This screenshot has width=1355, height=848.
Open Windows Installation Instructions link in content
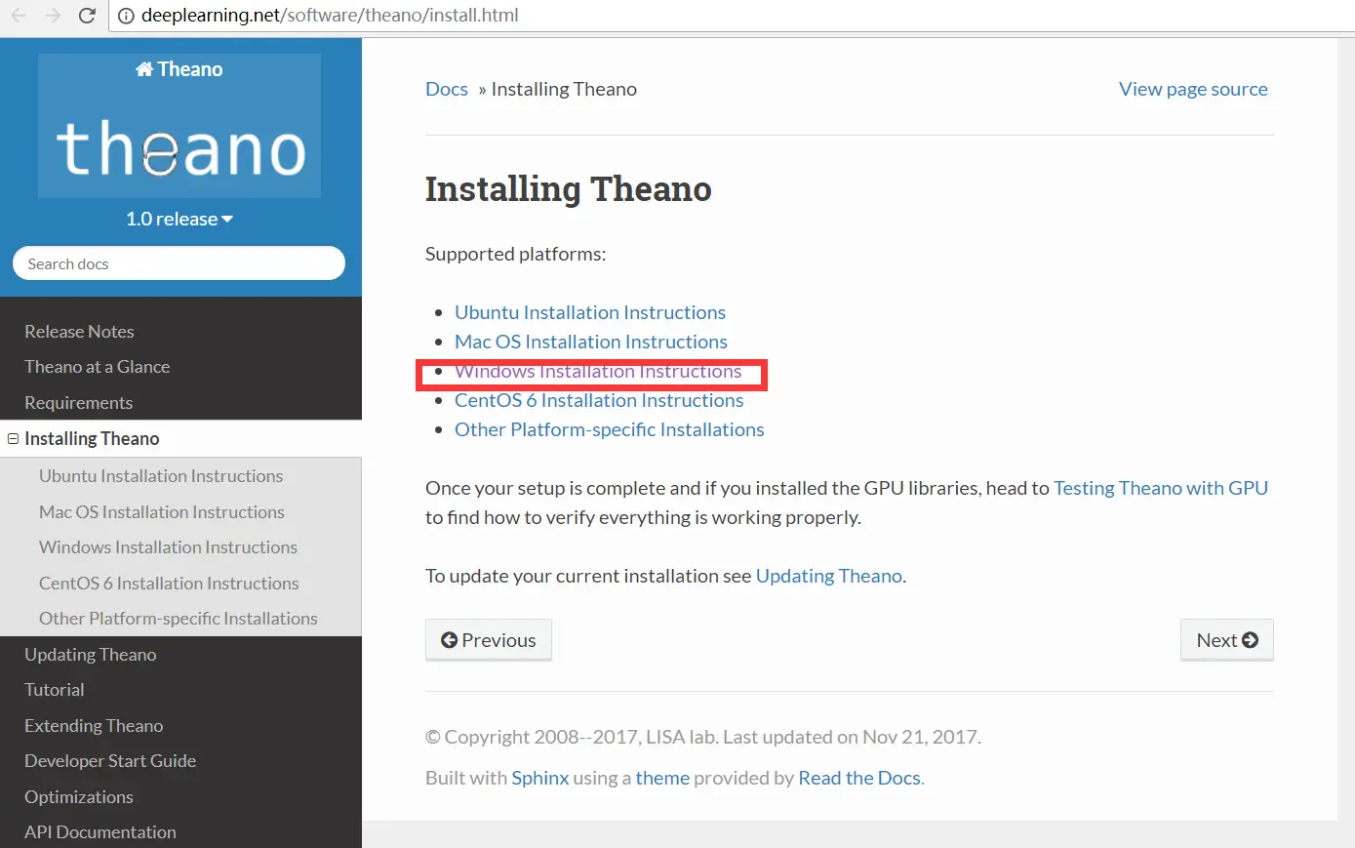[598, 371]
